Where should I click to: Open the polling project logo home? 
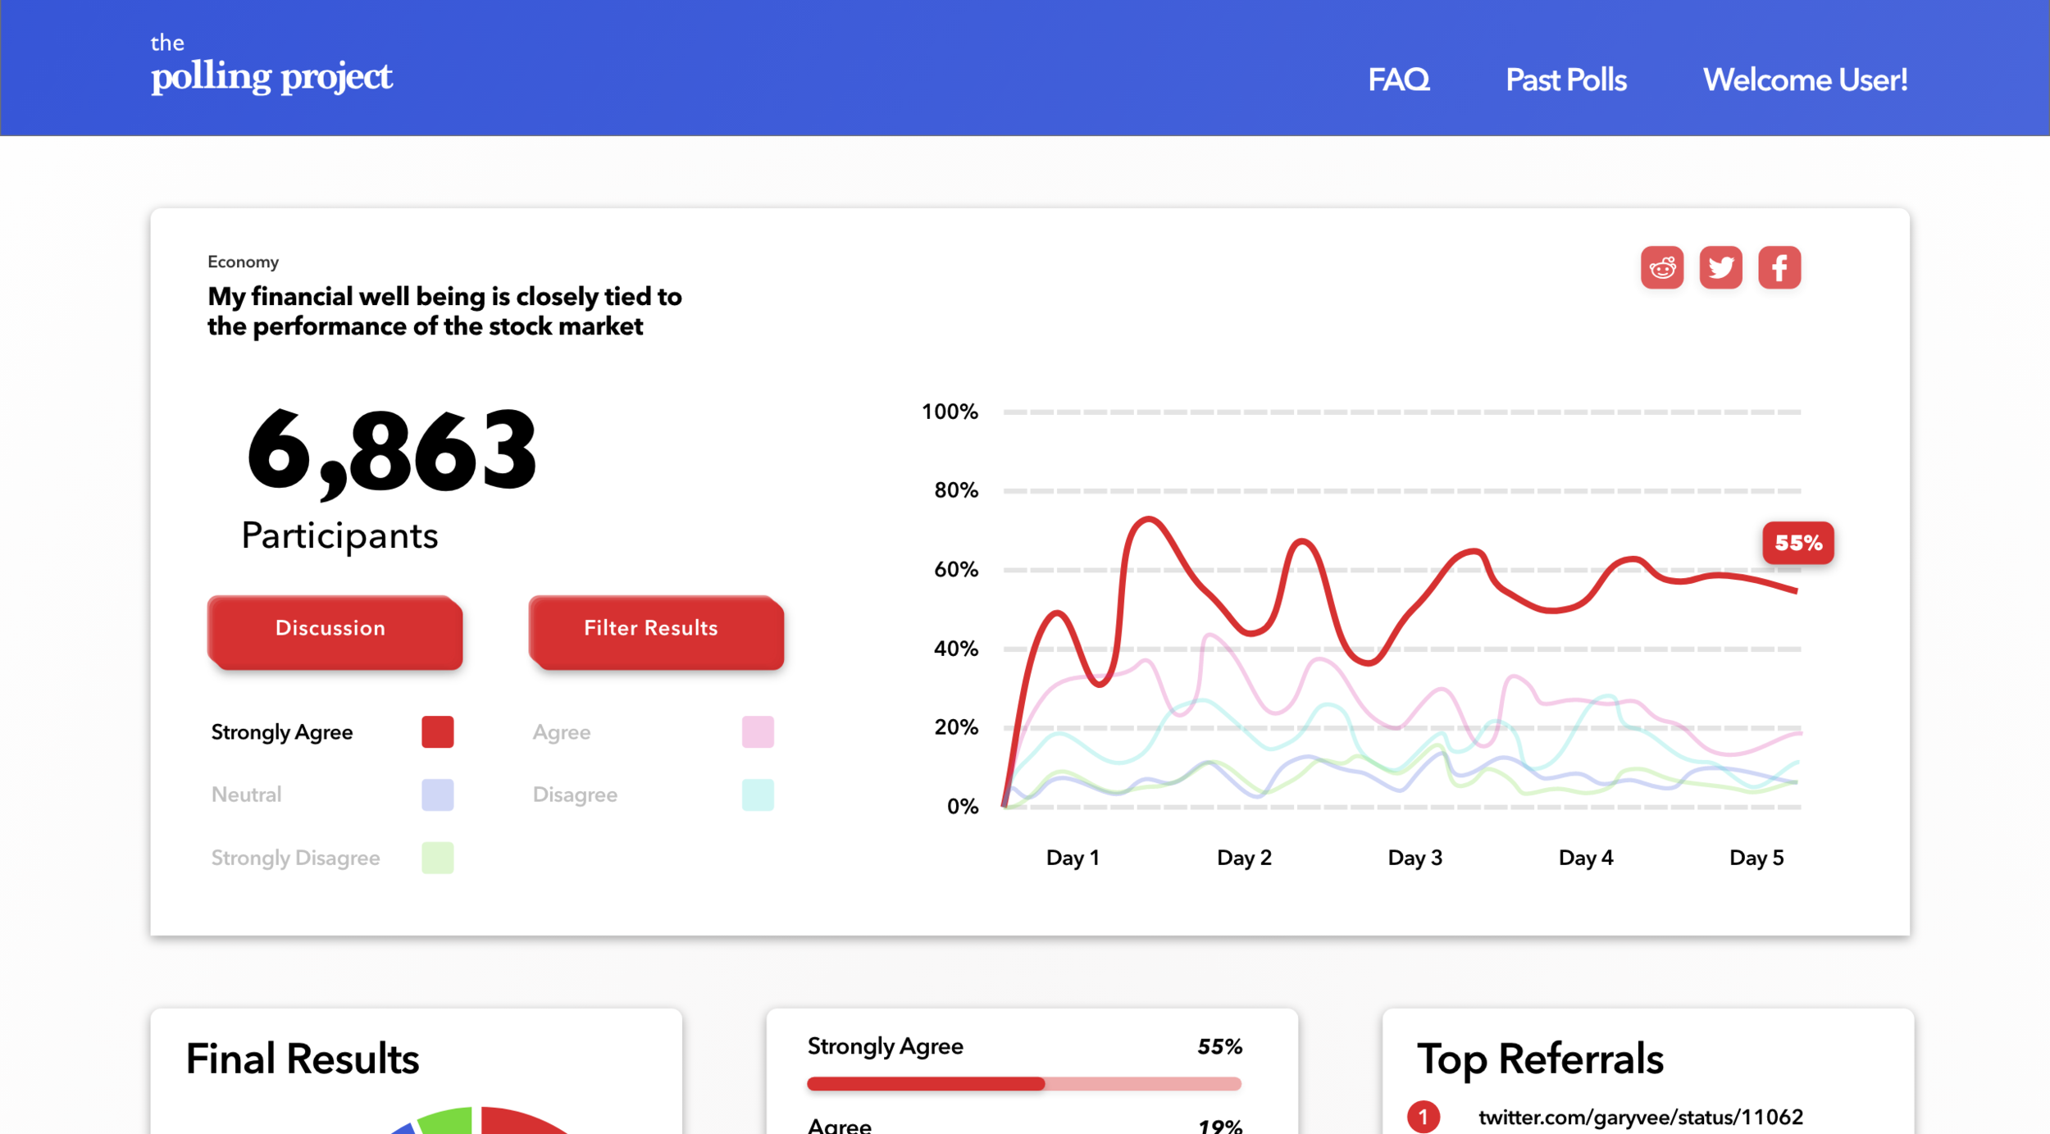tap(271, 65)
